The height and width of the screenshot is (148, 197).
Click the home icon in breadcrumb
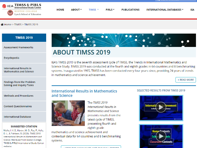(x=2, y=25)
